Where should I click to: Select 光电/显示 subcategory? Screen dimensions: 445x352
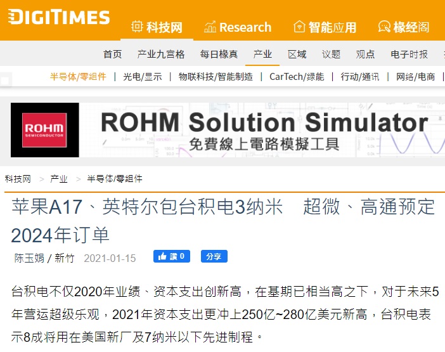(x=143, y=76)
